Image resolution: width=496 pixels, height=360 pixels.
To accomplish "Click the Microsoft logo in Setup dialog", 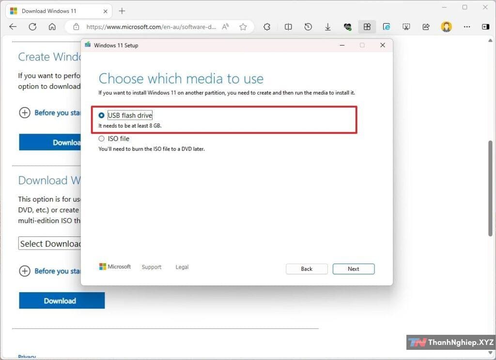I will point(115,266).
